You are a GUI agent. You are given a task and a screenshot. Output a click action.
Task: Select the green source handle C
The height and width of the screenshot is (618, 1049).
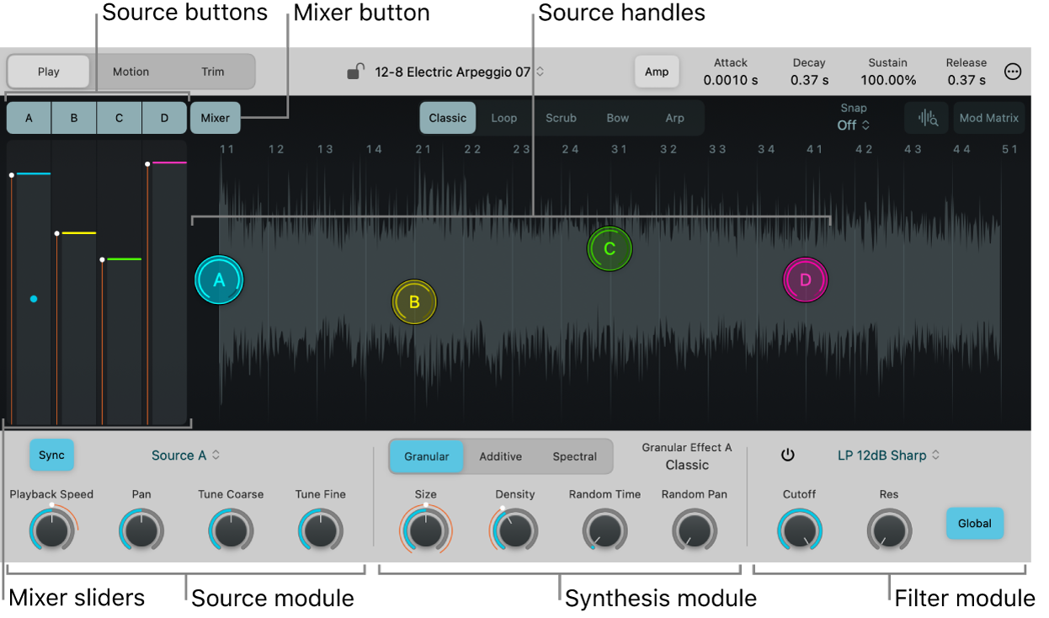(610, 249)
